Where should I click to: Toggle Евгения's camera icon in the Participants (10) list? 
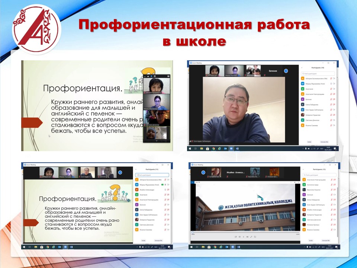pos(334,99)
